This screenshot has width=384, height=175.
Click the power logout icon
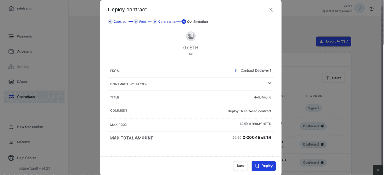pos(371,8)
